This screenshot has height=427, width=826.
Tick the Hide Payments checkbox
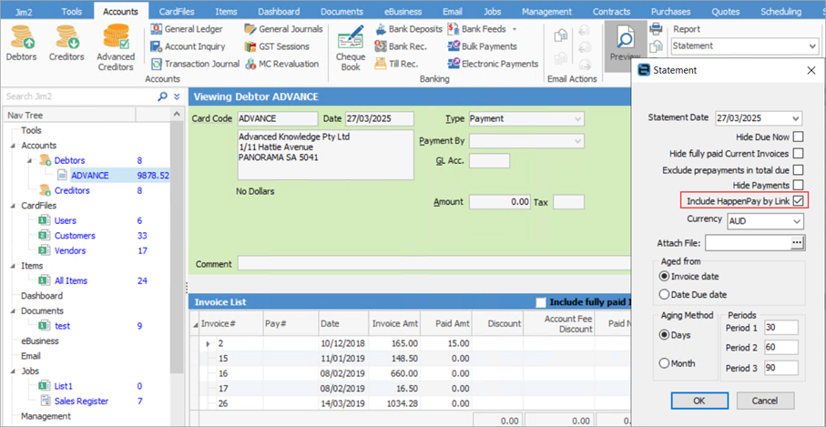tap(798, 185)
